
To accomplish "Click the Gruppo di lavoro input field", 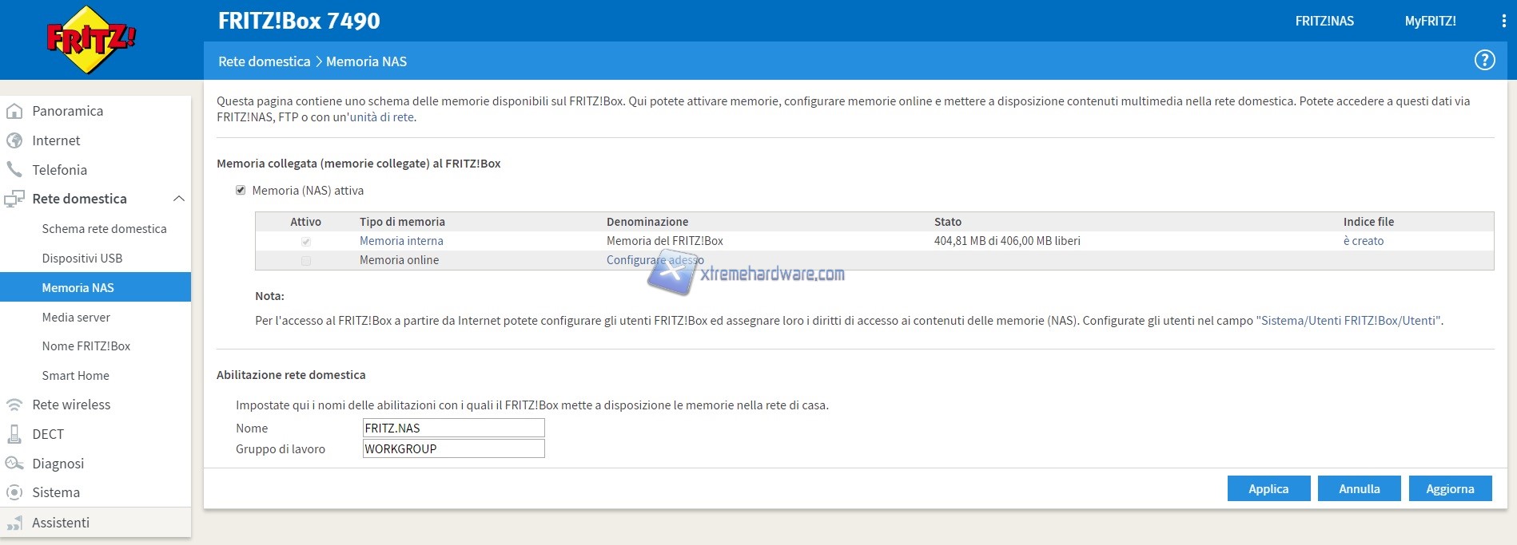I will click(453, 449).
